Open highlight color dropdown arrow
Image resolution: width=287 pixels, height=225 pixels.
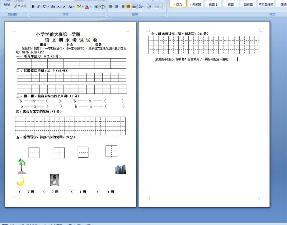click(83, 6)
